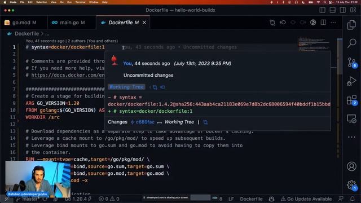This screenshot has width=361, height=203.
Task: Click the compare icon next to Working Tree
Action: pyautogui.click(x=155, y=87)
